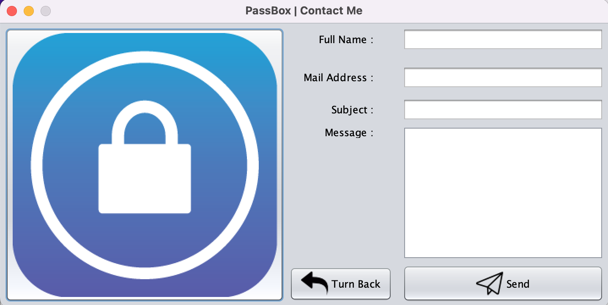Click the "Message :" label
608x305 pixels.
(349, 133)
